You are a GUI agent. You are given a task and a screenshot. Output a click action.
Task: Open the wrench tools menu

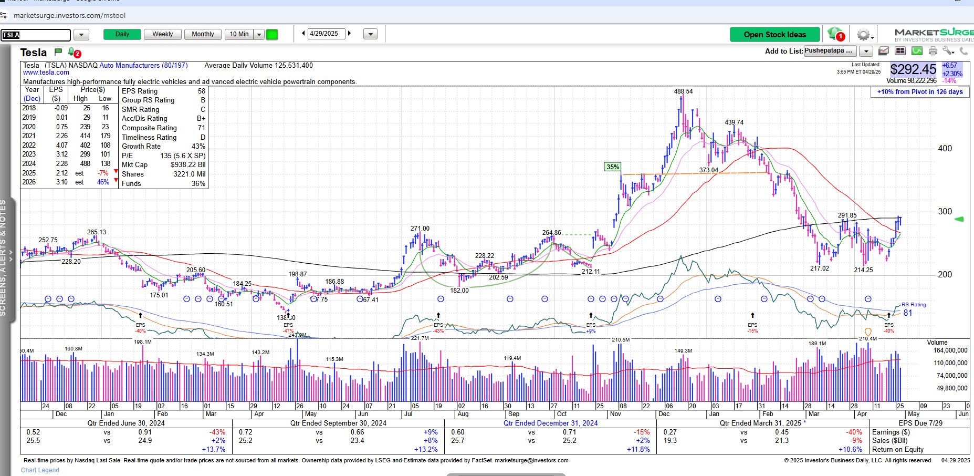coord(948,51)
